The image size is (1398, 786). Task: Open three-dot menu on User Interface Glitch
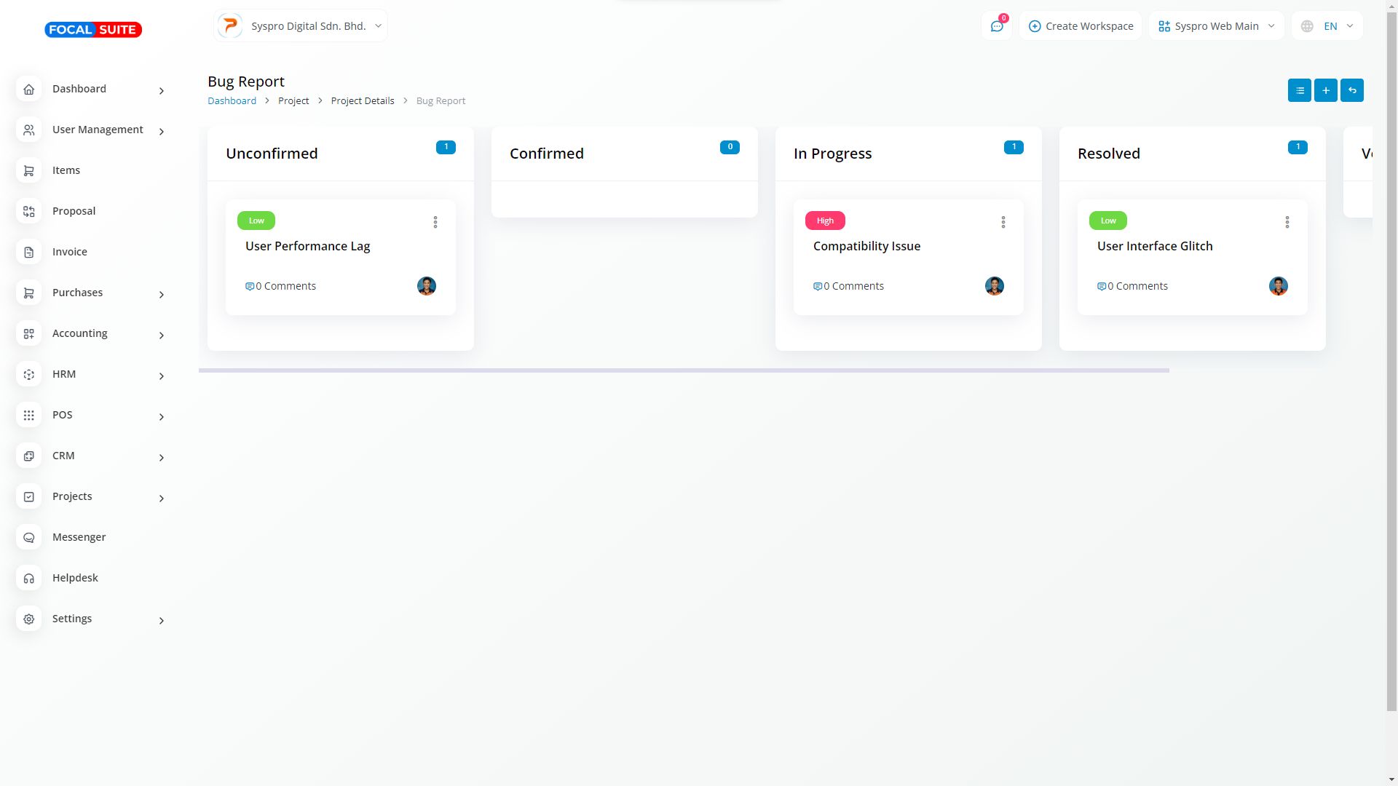point(1287,222)
